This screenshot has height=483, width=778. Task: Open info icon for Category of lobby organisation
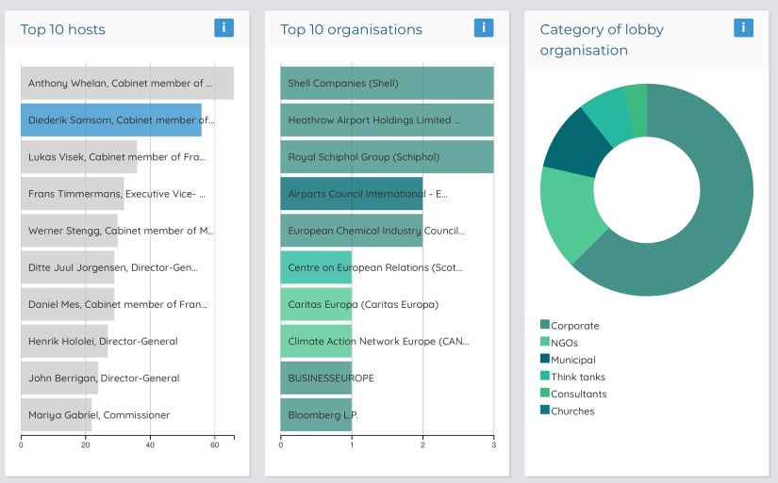743,27
